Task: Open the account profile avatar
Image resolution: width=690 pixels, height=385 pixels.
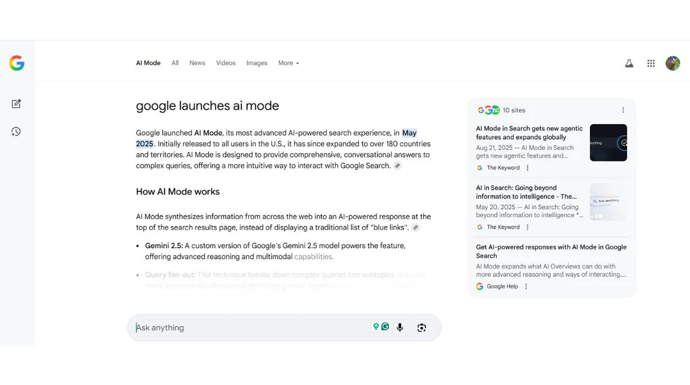Action: click(673, 63)
